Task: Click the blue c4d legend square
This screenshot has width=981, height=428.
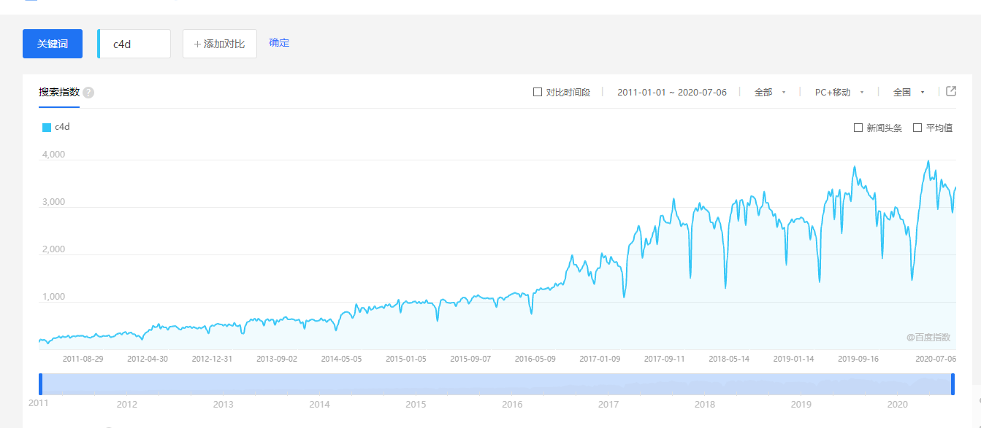Action: [x=47, y=128]
